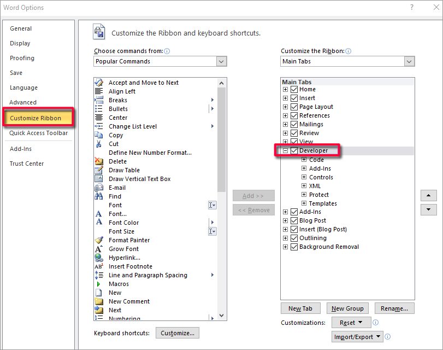Image resolution: width=443 pixels, height=350 pixels.
Task: Open the Quick Access Toolbar category
Action: click(38, 133)
